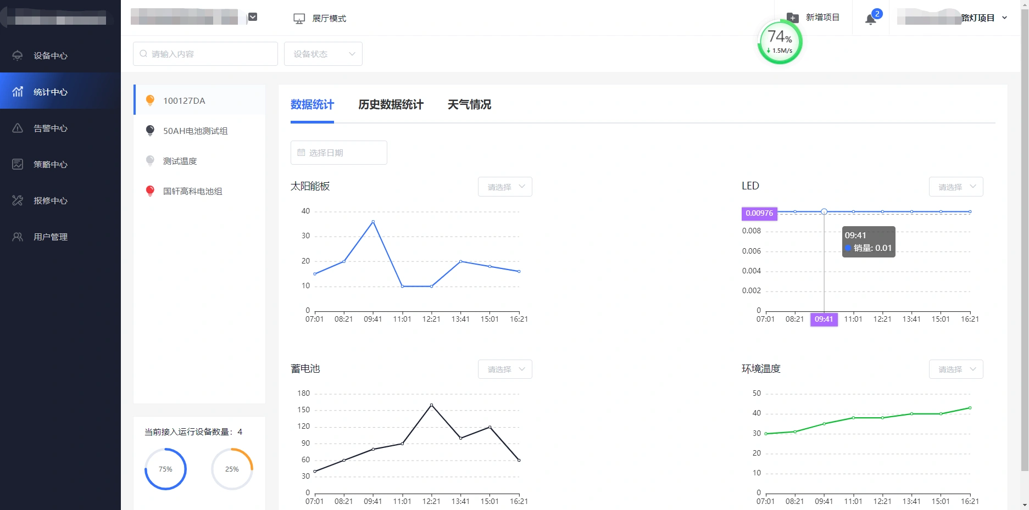Click the 太阳能板 chart title
1029x510 pixels.
pyautogui.click(x=310, y=186)
